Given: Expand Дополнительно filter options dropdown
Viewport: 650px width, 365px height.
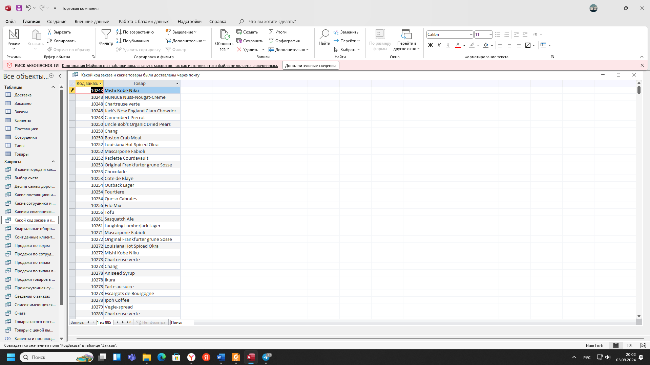Looking at the screenshot, I should 186,41.
